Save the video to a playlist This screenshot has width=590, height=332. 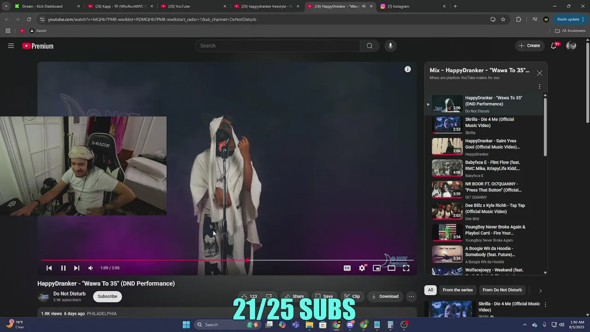[x=324, y=296]
